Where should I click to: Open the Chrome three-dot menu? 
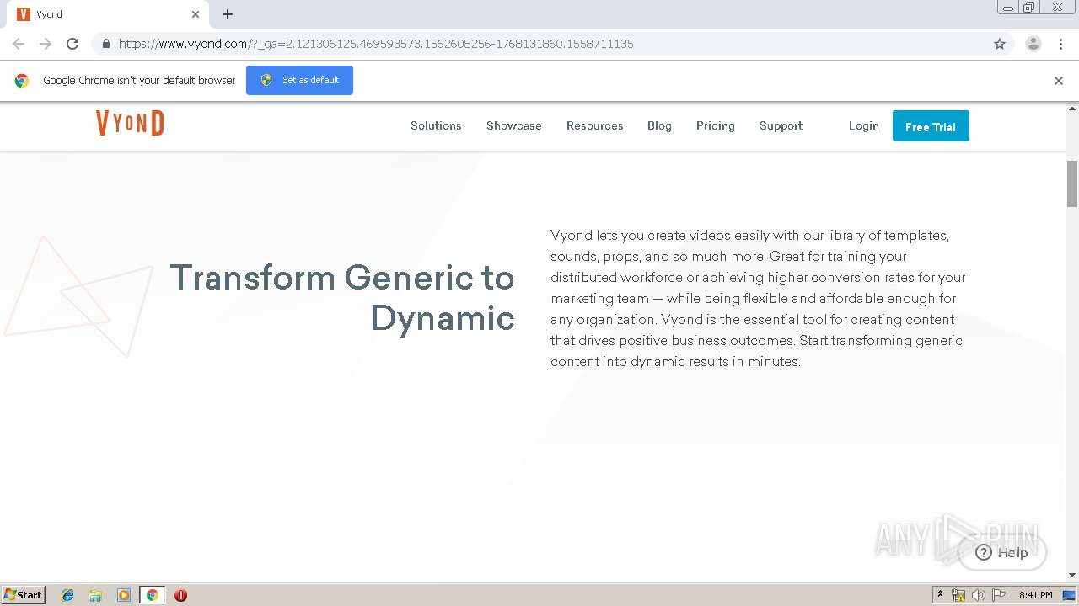point(1060,44)
